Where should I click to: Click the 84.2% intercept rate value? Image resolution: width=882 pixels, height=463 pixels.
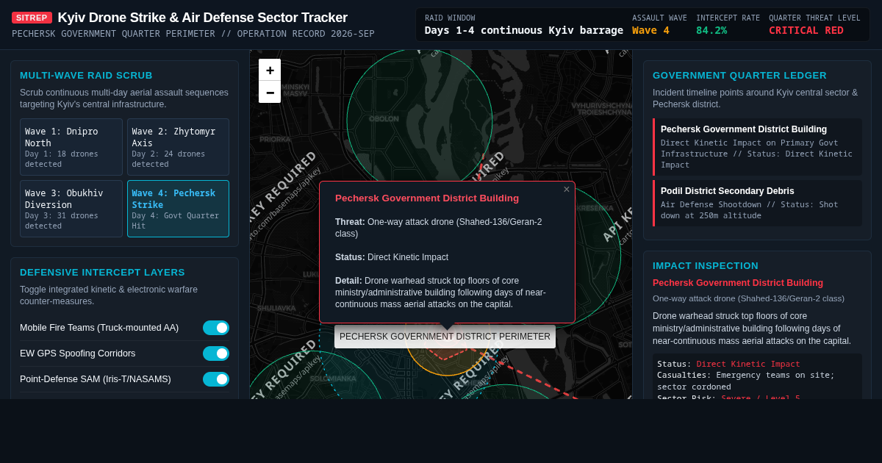tap(711, 30)
